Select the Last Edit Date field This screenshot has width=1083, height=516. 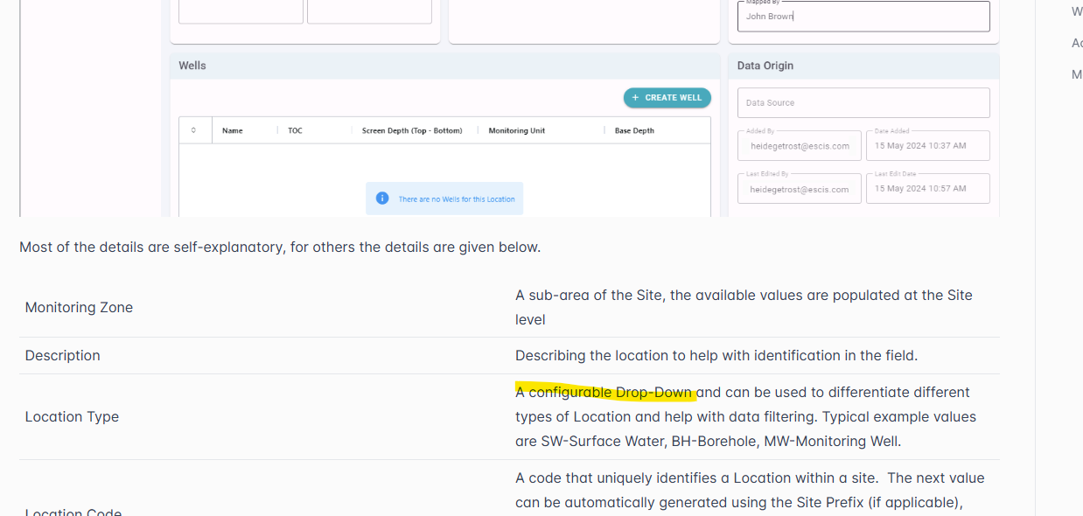point(927,189)
